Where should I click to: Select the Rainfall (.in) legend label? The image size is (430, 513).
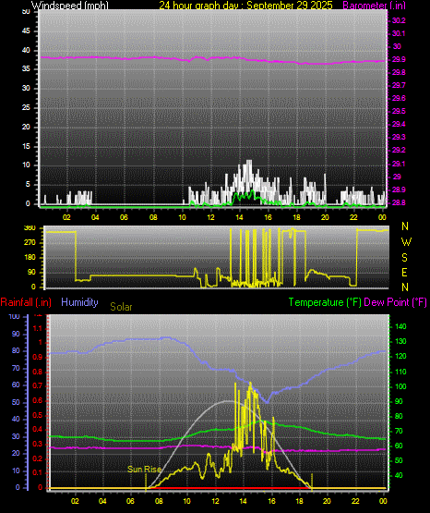[x=26, y=302]
